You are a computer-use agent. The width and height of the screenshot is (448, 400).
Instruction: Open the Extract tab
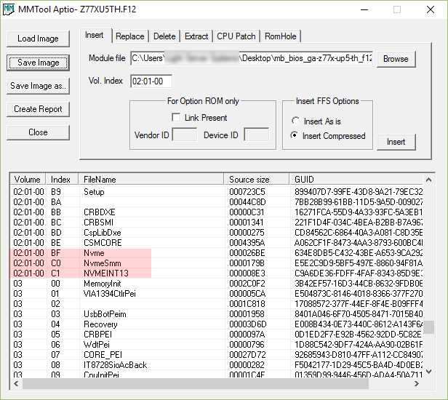(196, 36)
